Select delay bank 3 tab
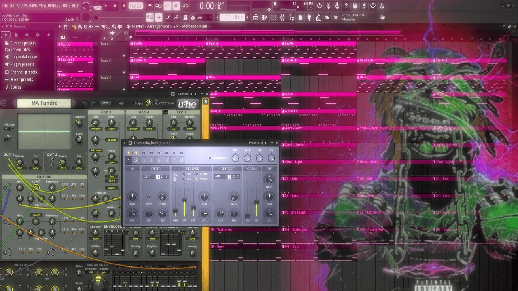The width and height of the screenshot is (518, 291). [144, 160]
